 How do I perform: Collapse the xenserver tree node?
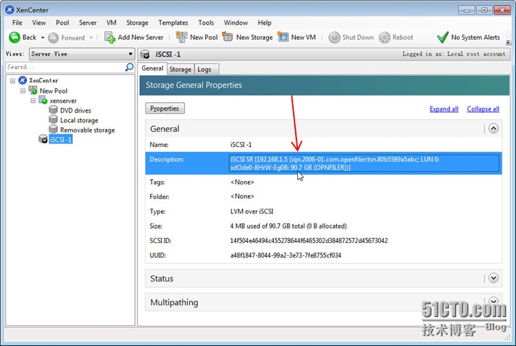(33, 101)
